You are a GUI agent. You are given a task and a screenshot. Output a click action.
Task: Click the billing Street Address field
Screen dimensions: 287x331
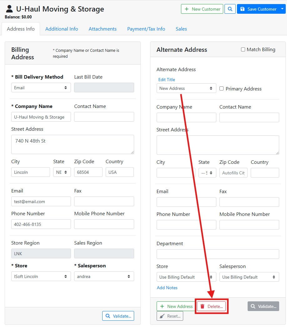pos(73,144)
